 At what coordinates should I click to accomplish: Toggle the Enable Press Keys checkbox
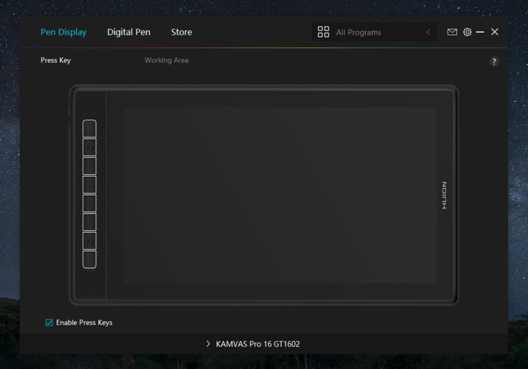click(49, 323)
